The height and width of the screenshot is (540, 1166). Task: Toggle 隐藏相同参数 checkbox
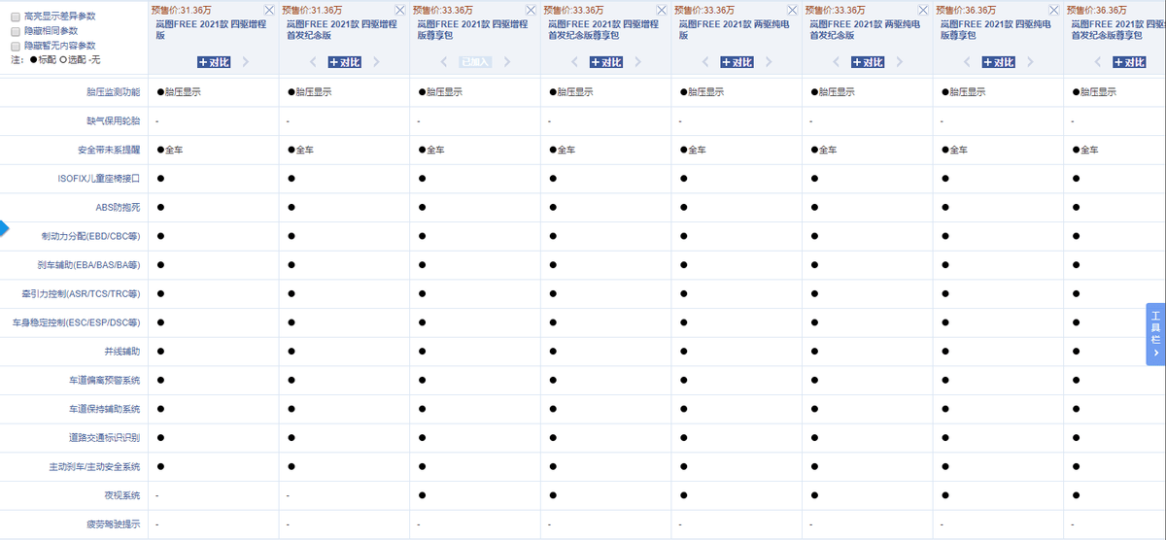(x=15, y=31)
